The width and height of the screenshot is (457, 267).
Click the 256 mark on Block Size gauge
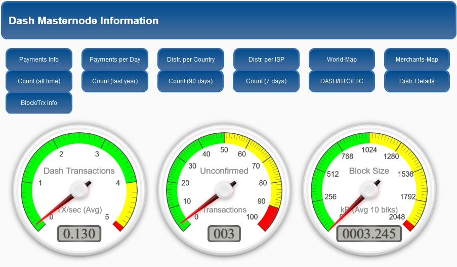[330, 197]
